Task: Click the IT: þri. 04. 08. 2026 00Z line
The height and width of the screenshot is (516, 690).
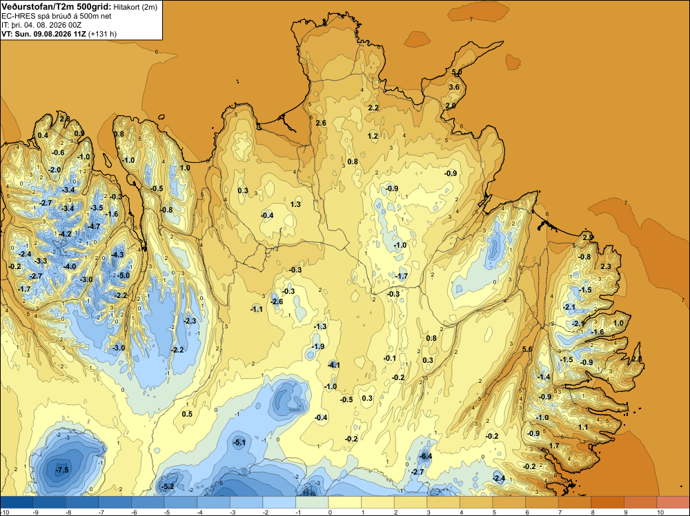Action: click(x=41, y=25)
